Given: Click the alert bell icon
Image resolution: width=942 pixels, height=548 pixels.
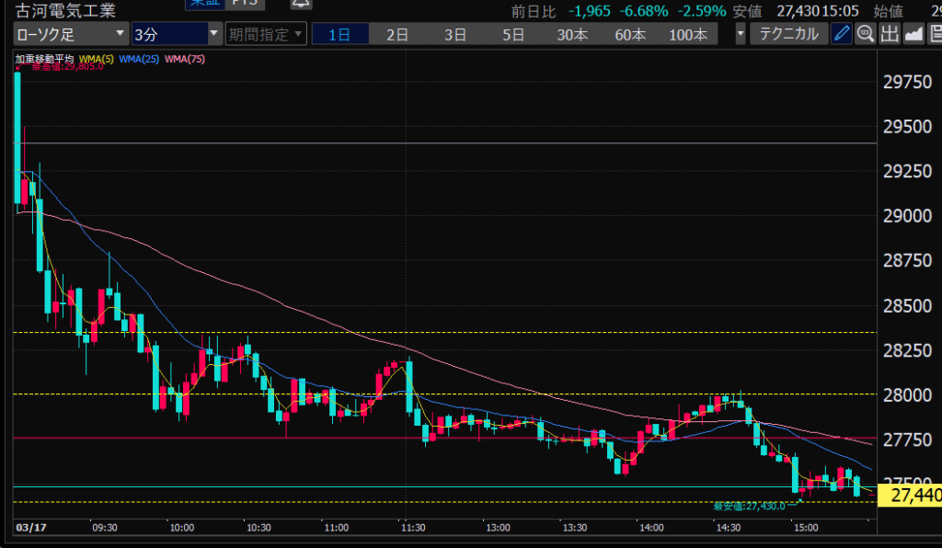Looking at the screenshot, I should 300,4.
